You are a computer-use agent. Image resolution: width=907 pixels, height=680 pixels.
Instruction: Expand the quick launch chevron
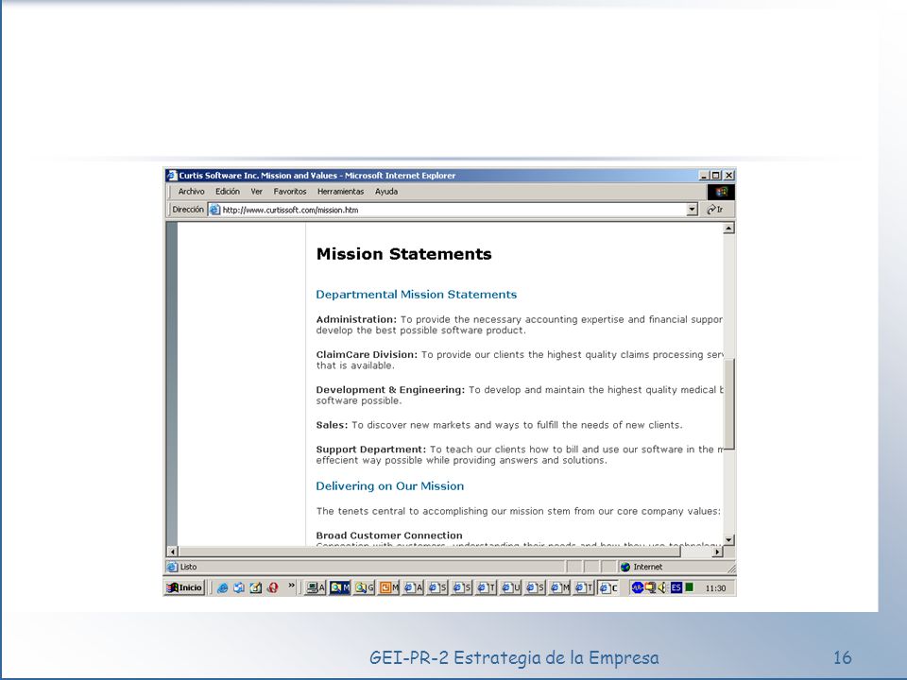pos(292,586)
